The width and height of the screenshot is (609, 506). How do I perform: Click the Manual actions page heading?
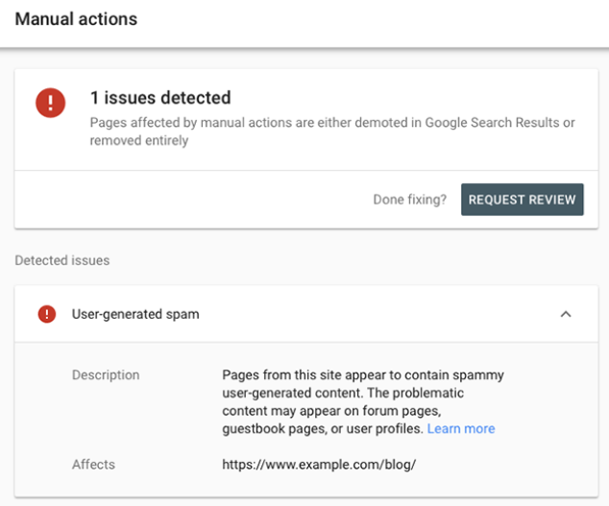[x=76, y=19]
